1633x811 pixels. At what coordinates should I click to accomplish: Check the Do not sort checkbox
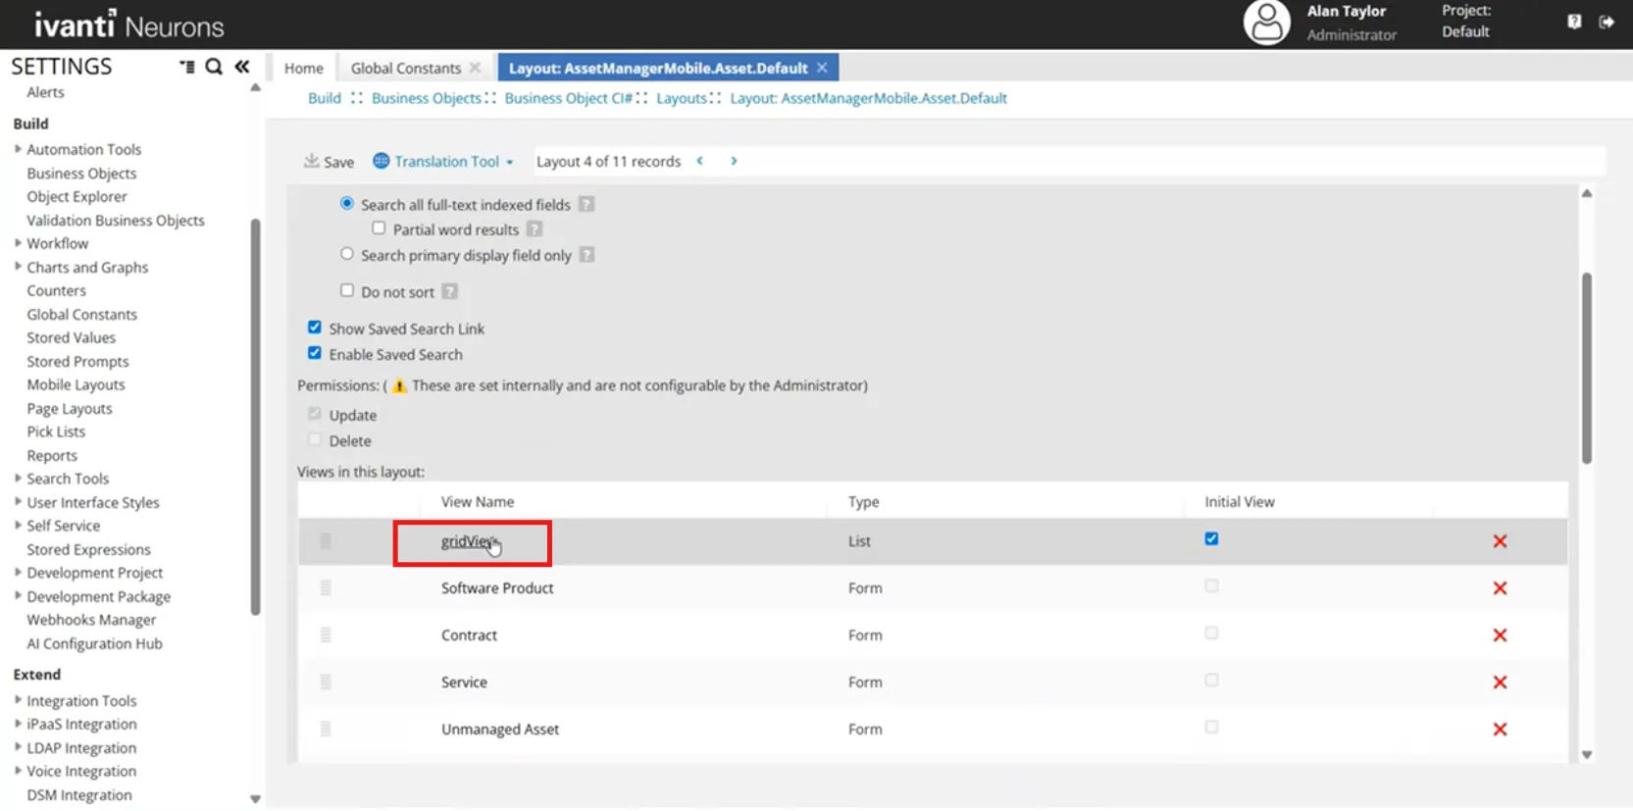tap(347, 290)
